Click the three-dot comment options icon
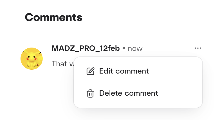214x120 pixels. (198, 48)
